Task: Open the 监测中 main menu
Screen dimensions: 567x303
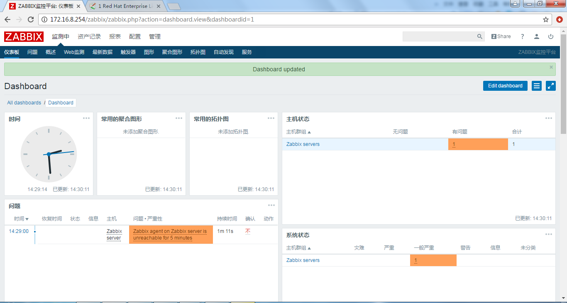Action: [x=61, y=36]
